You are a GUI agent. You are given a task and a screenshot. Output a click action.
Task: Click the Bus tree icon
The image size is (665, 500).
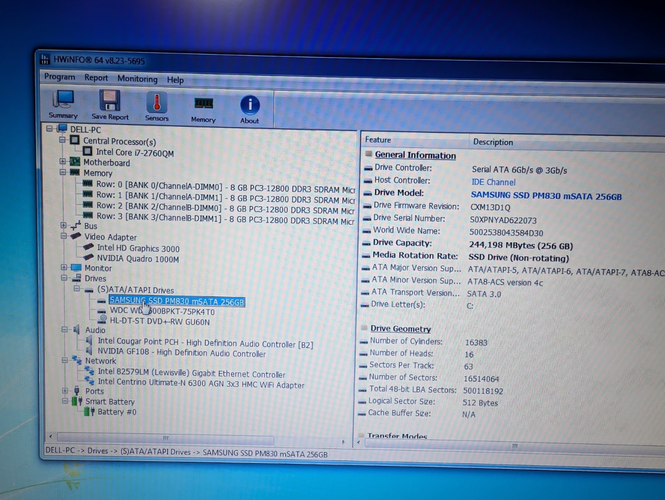pos(76,225)
